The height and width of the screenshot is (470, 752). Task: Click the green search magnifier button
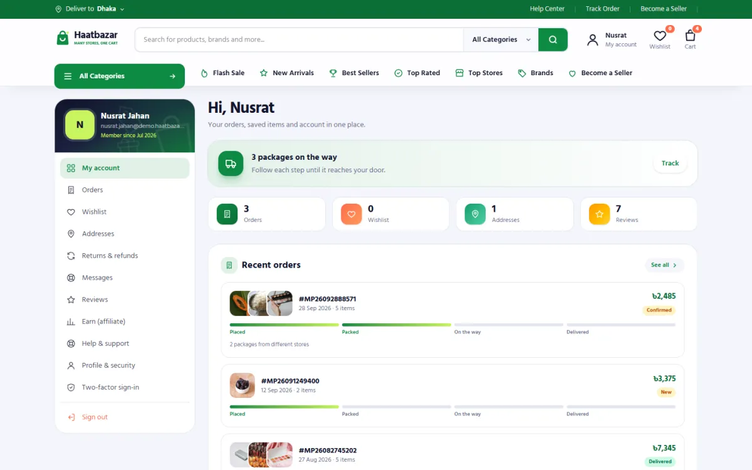553,39
